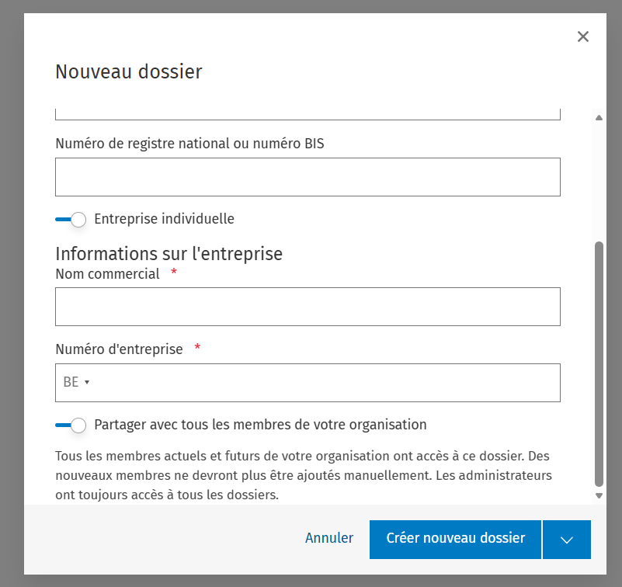Click the dialog's vertical scrollbar thumb
Screen dimensions: 622x587
pos(599,363)
